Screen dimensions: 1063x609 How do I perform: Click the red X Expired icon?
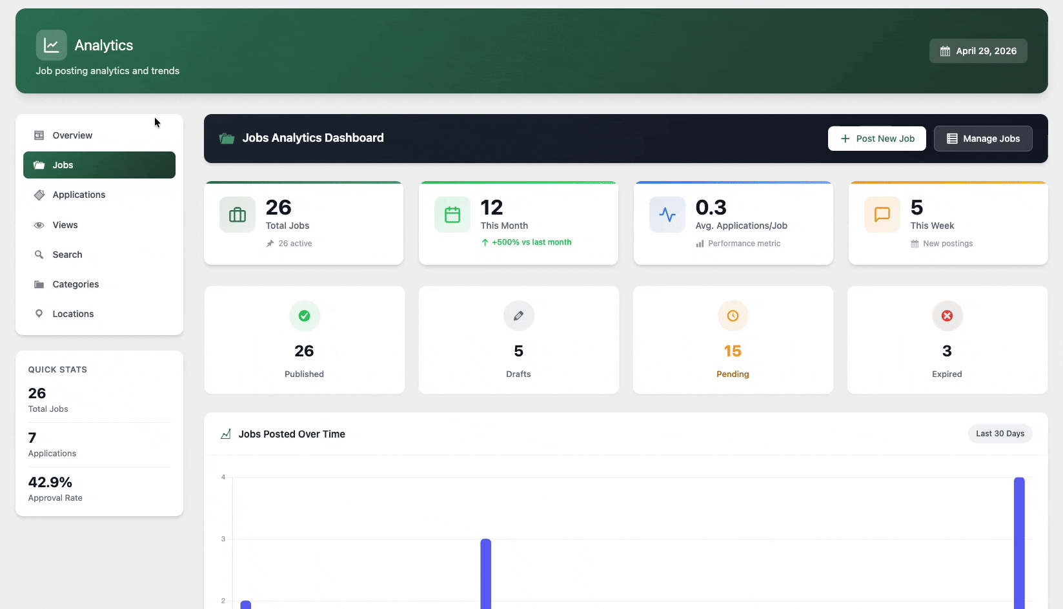947,316
